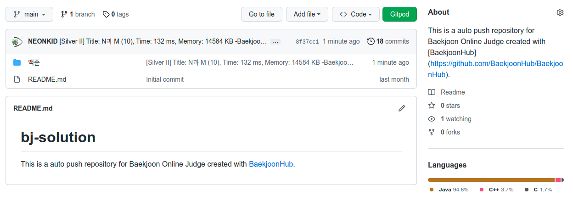This screenshot has width=573, height=207.
Task: Click the tag icon beside '0 tags'
Action: click(106, 14)
